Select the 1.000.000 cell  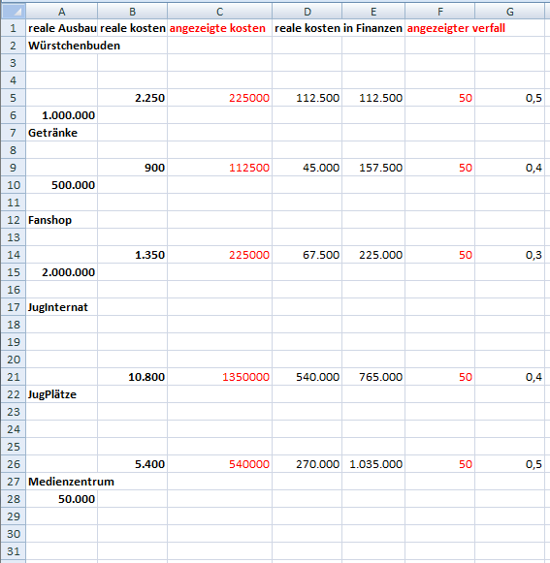click(x=61, y=115)
